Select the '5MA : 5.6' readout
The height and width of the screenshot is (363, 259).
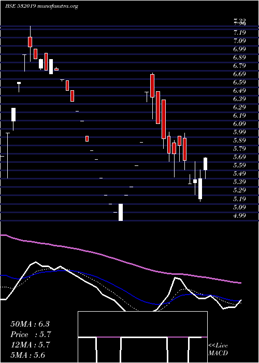(x=28, y=355)
